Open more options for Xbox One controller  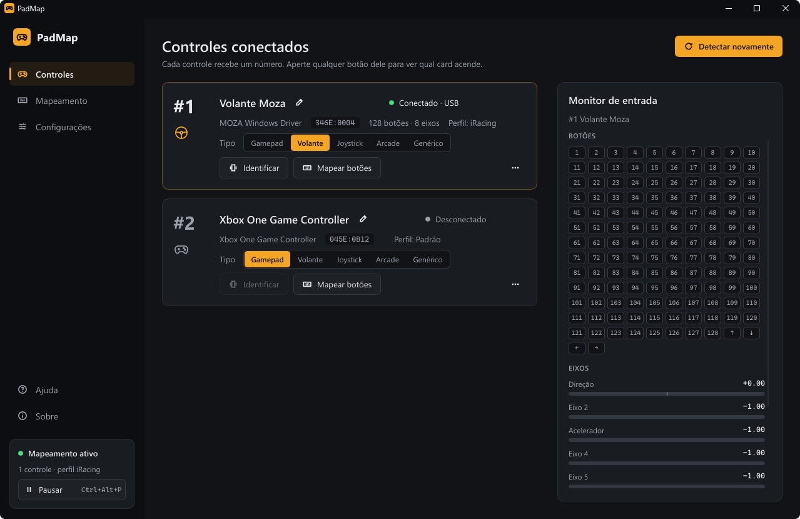[x=515, y=284]
